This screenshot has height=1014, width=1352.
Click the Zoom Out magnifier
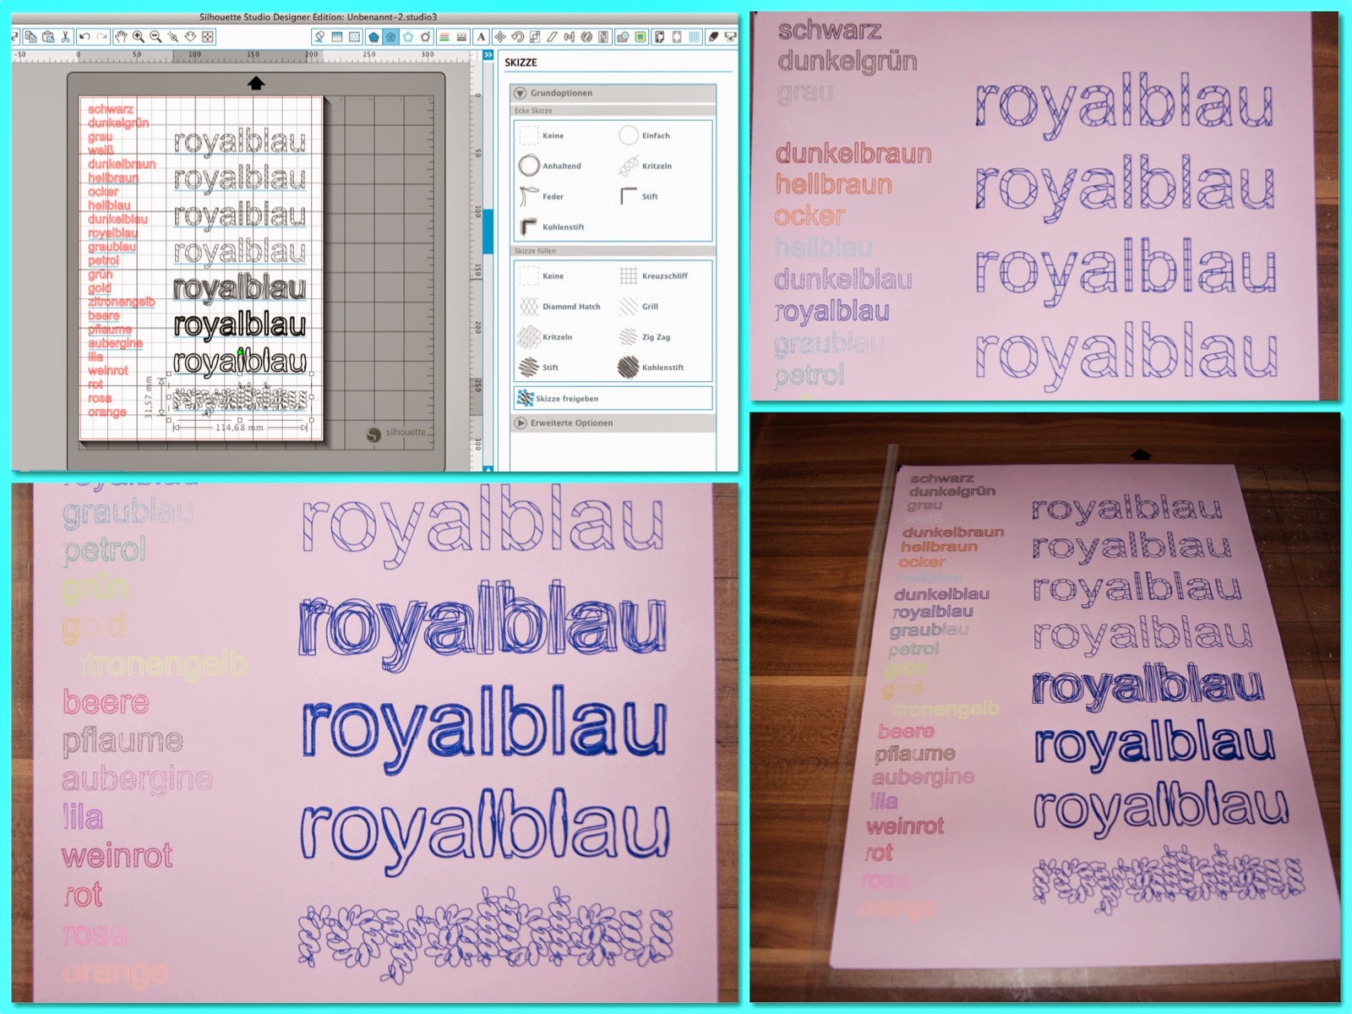point(155,36)
